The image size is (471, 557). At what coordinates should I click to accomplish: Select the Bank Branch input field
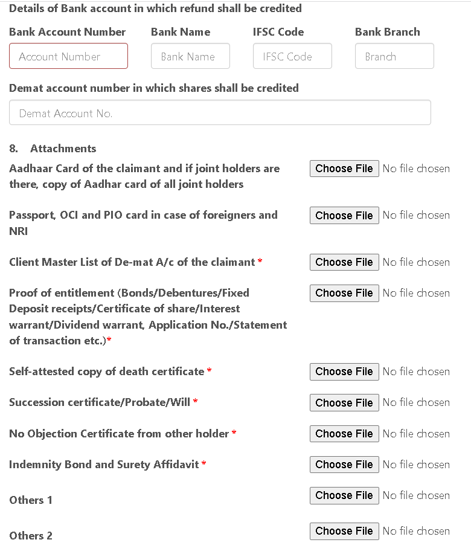tap(394, 56)
